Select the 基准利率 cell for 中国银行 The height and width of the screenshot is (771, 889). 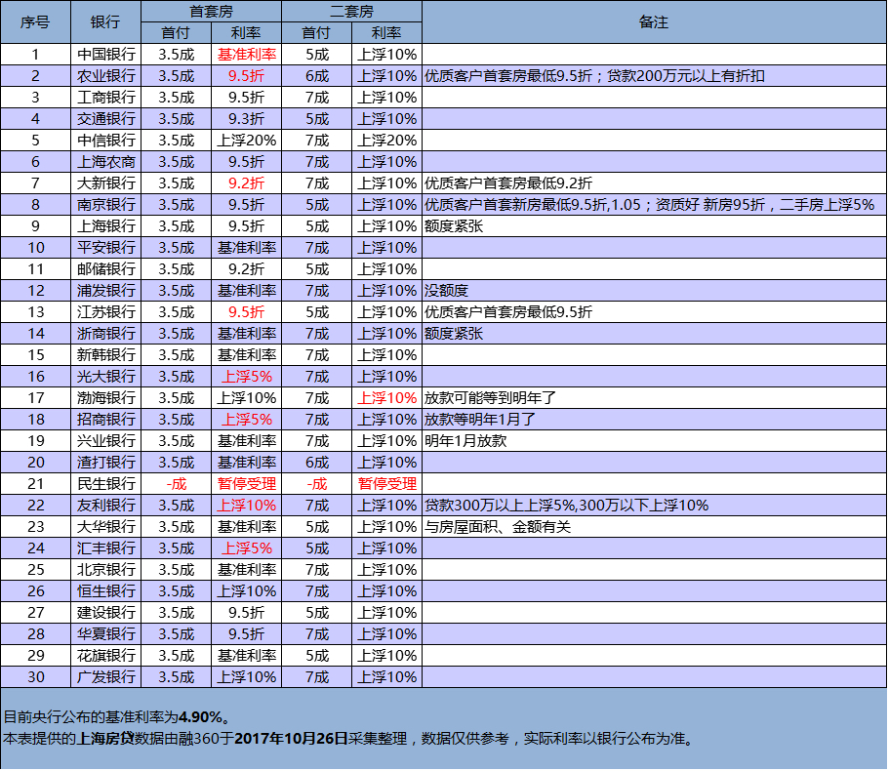pyautogui.click(x=246, y=55)
